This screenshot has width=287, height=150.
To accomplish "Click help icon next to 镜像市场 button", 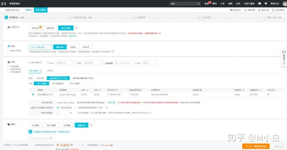I will (91, 125).
